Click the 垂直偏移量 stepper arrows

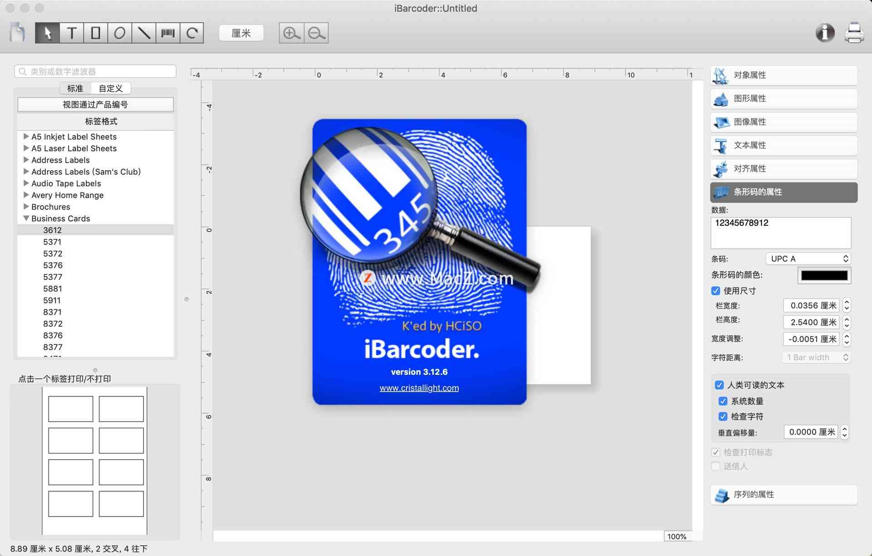click(845, 432)
